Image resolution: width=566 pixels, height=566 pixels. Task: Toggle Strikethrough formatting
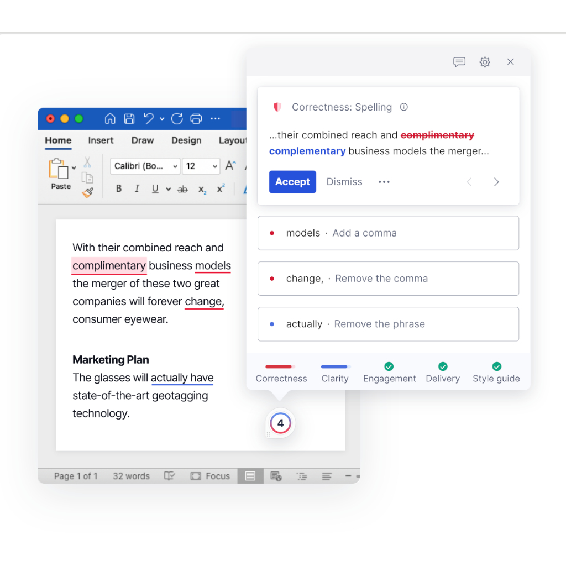[182, 189]
